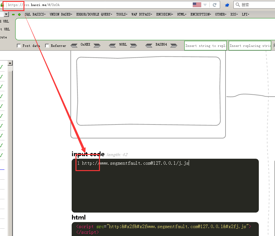This screenshot has height=236, width=275.
Task: Click the US flag icon in address bar
Action: (x=197, y=5)
